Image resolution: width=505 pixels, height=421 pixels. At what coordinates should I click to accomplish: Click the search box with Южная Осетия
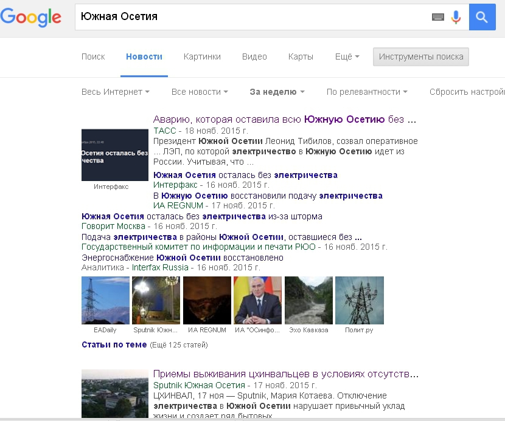point(249,17)
